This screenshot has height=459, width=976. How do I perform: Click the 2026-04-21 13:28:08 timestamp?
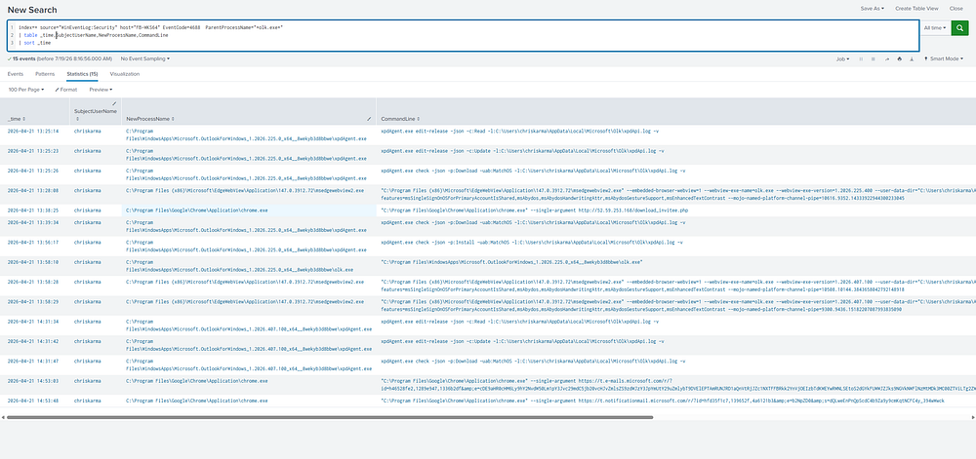point(33,190)
